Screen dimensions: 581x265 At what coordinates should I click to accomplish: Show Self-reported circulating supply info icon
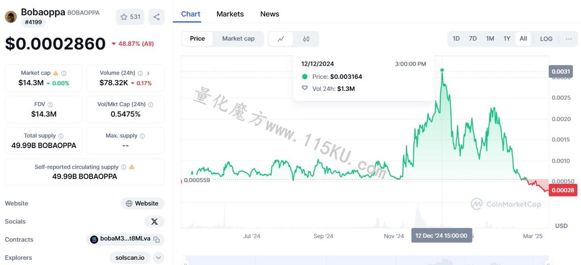click(x=124, y=167)
